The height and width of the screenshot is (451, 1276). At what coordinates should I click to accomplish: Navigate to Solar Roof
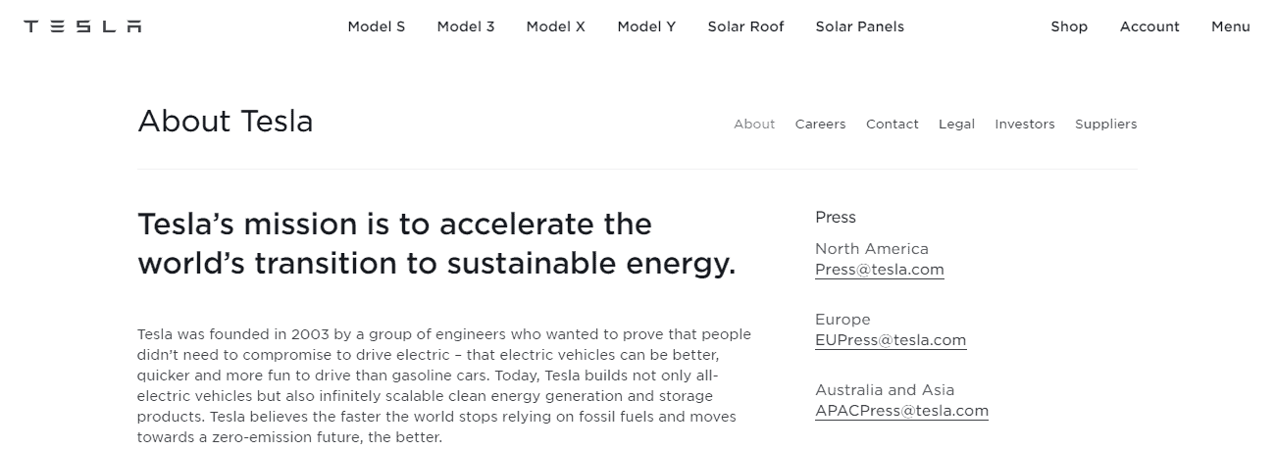click(745, 26)
